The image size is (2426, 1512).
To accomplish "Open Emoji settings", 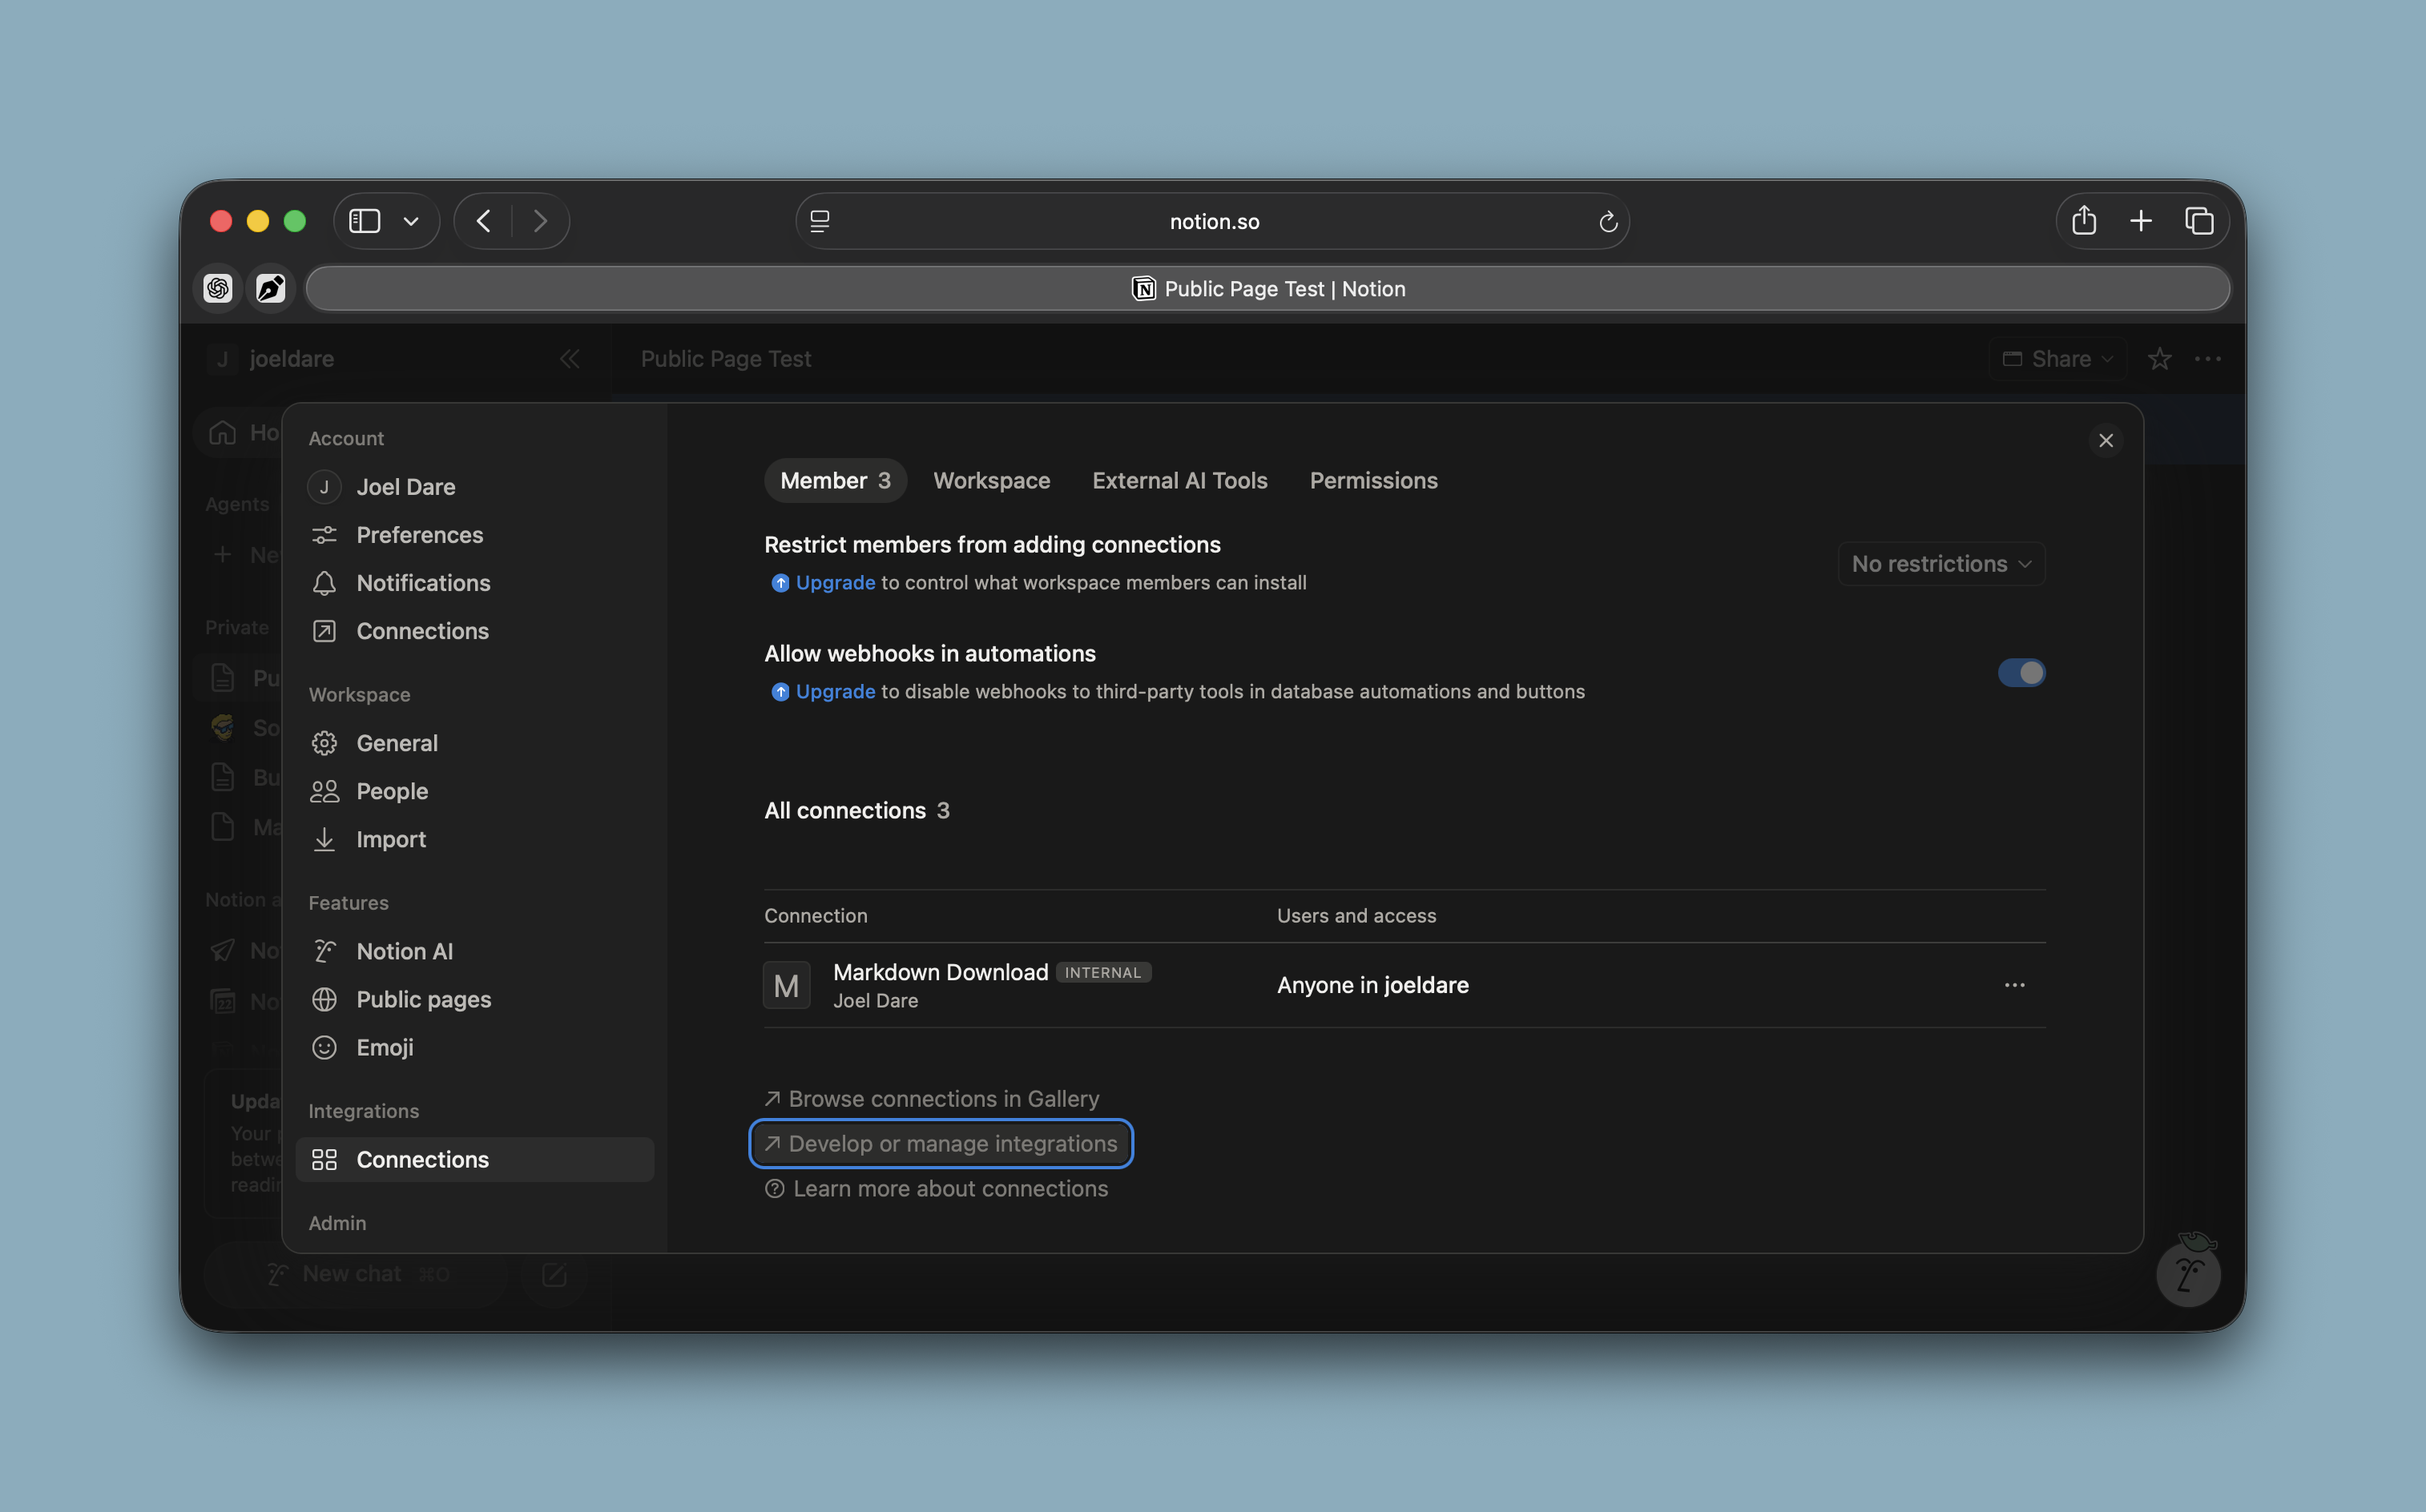I will click(x=475, y=1047).
